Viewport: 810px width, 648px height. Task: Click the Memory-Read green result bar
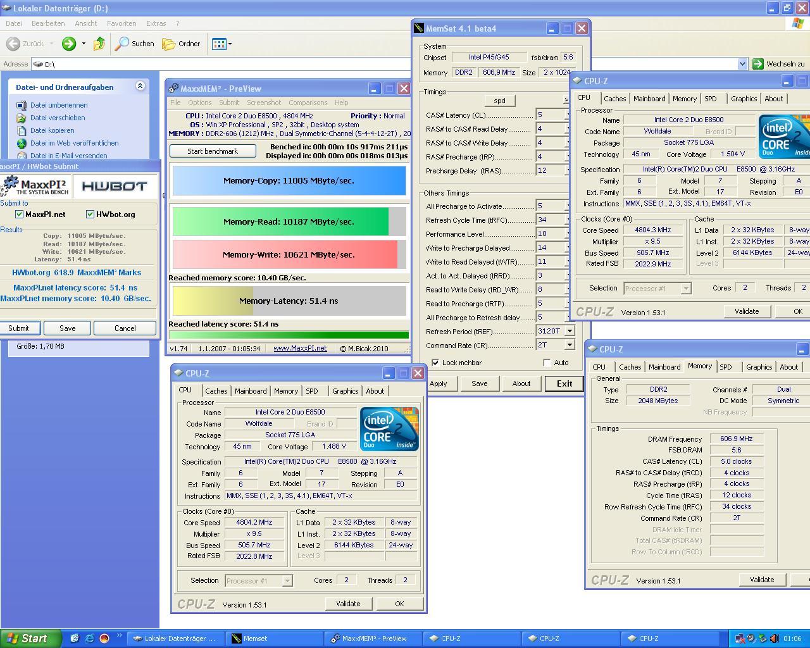pos(289,221)
